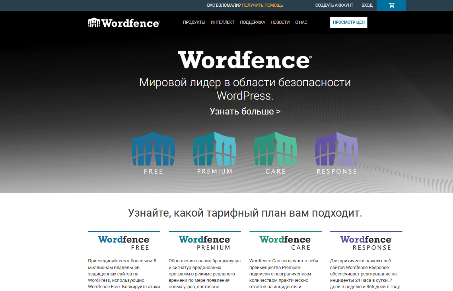This screenshot has height=291, width=453.
Task: Open the shopping cart icon
Action: [x=391, y=5]
